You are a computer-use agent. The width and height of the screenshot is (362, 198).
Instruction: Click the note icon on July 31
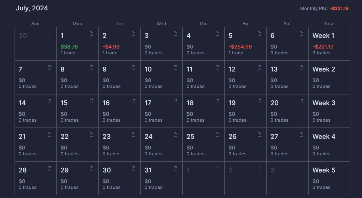(175, 168)
